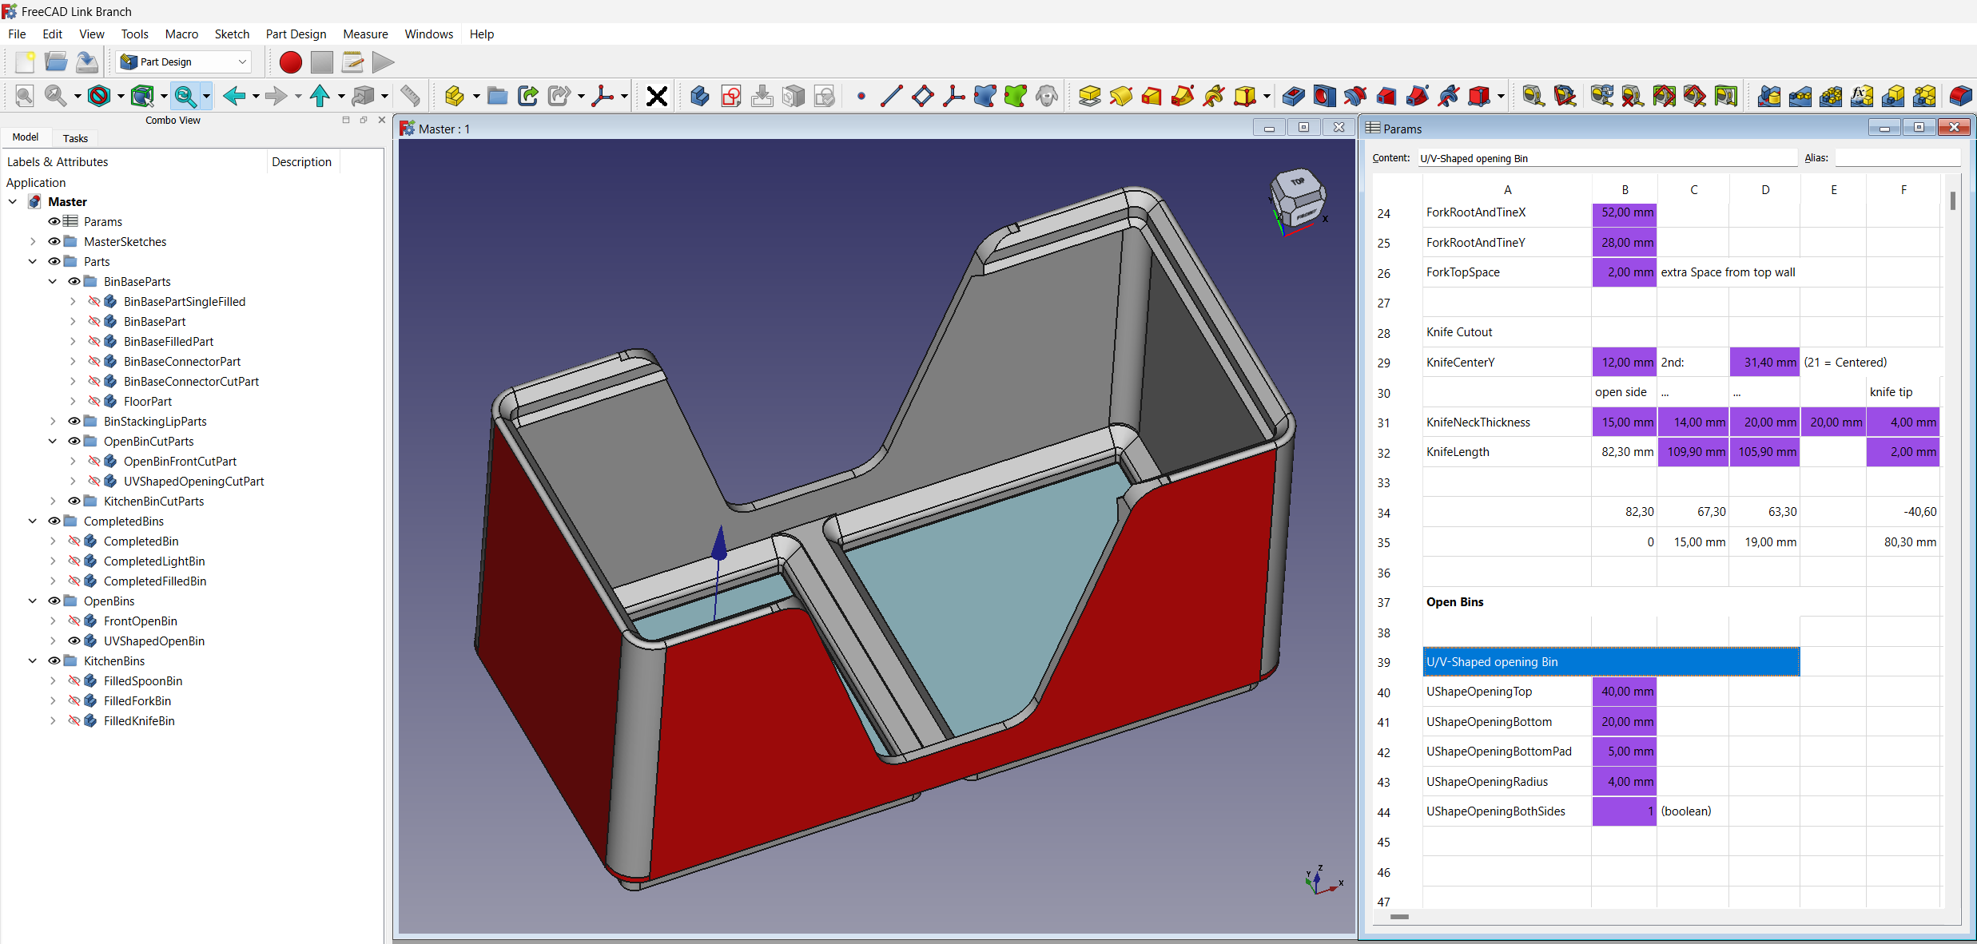Execute the macro with the green play button

coord(382,62)
